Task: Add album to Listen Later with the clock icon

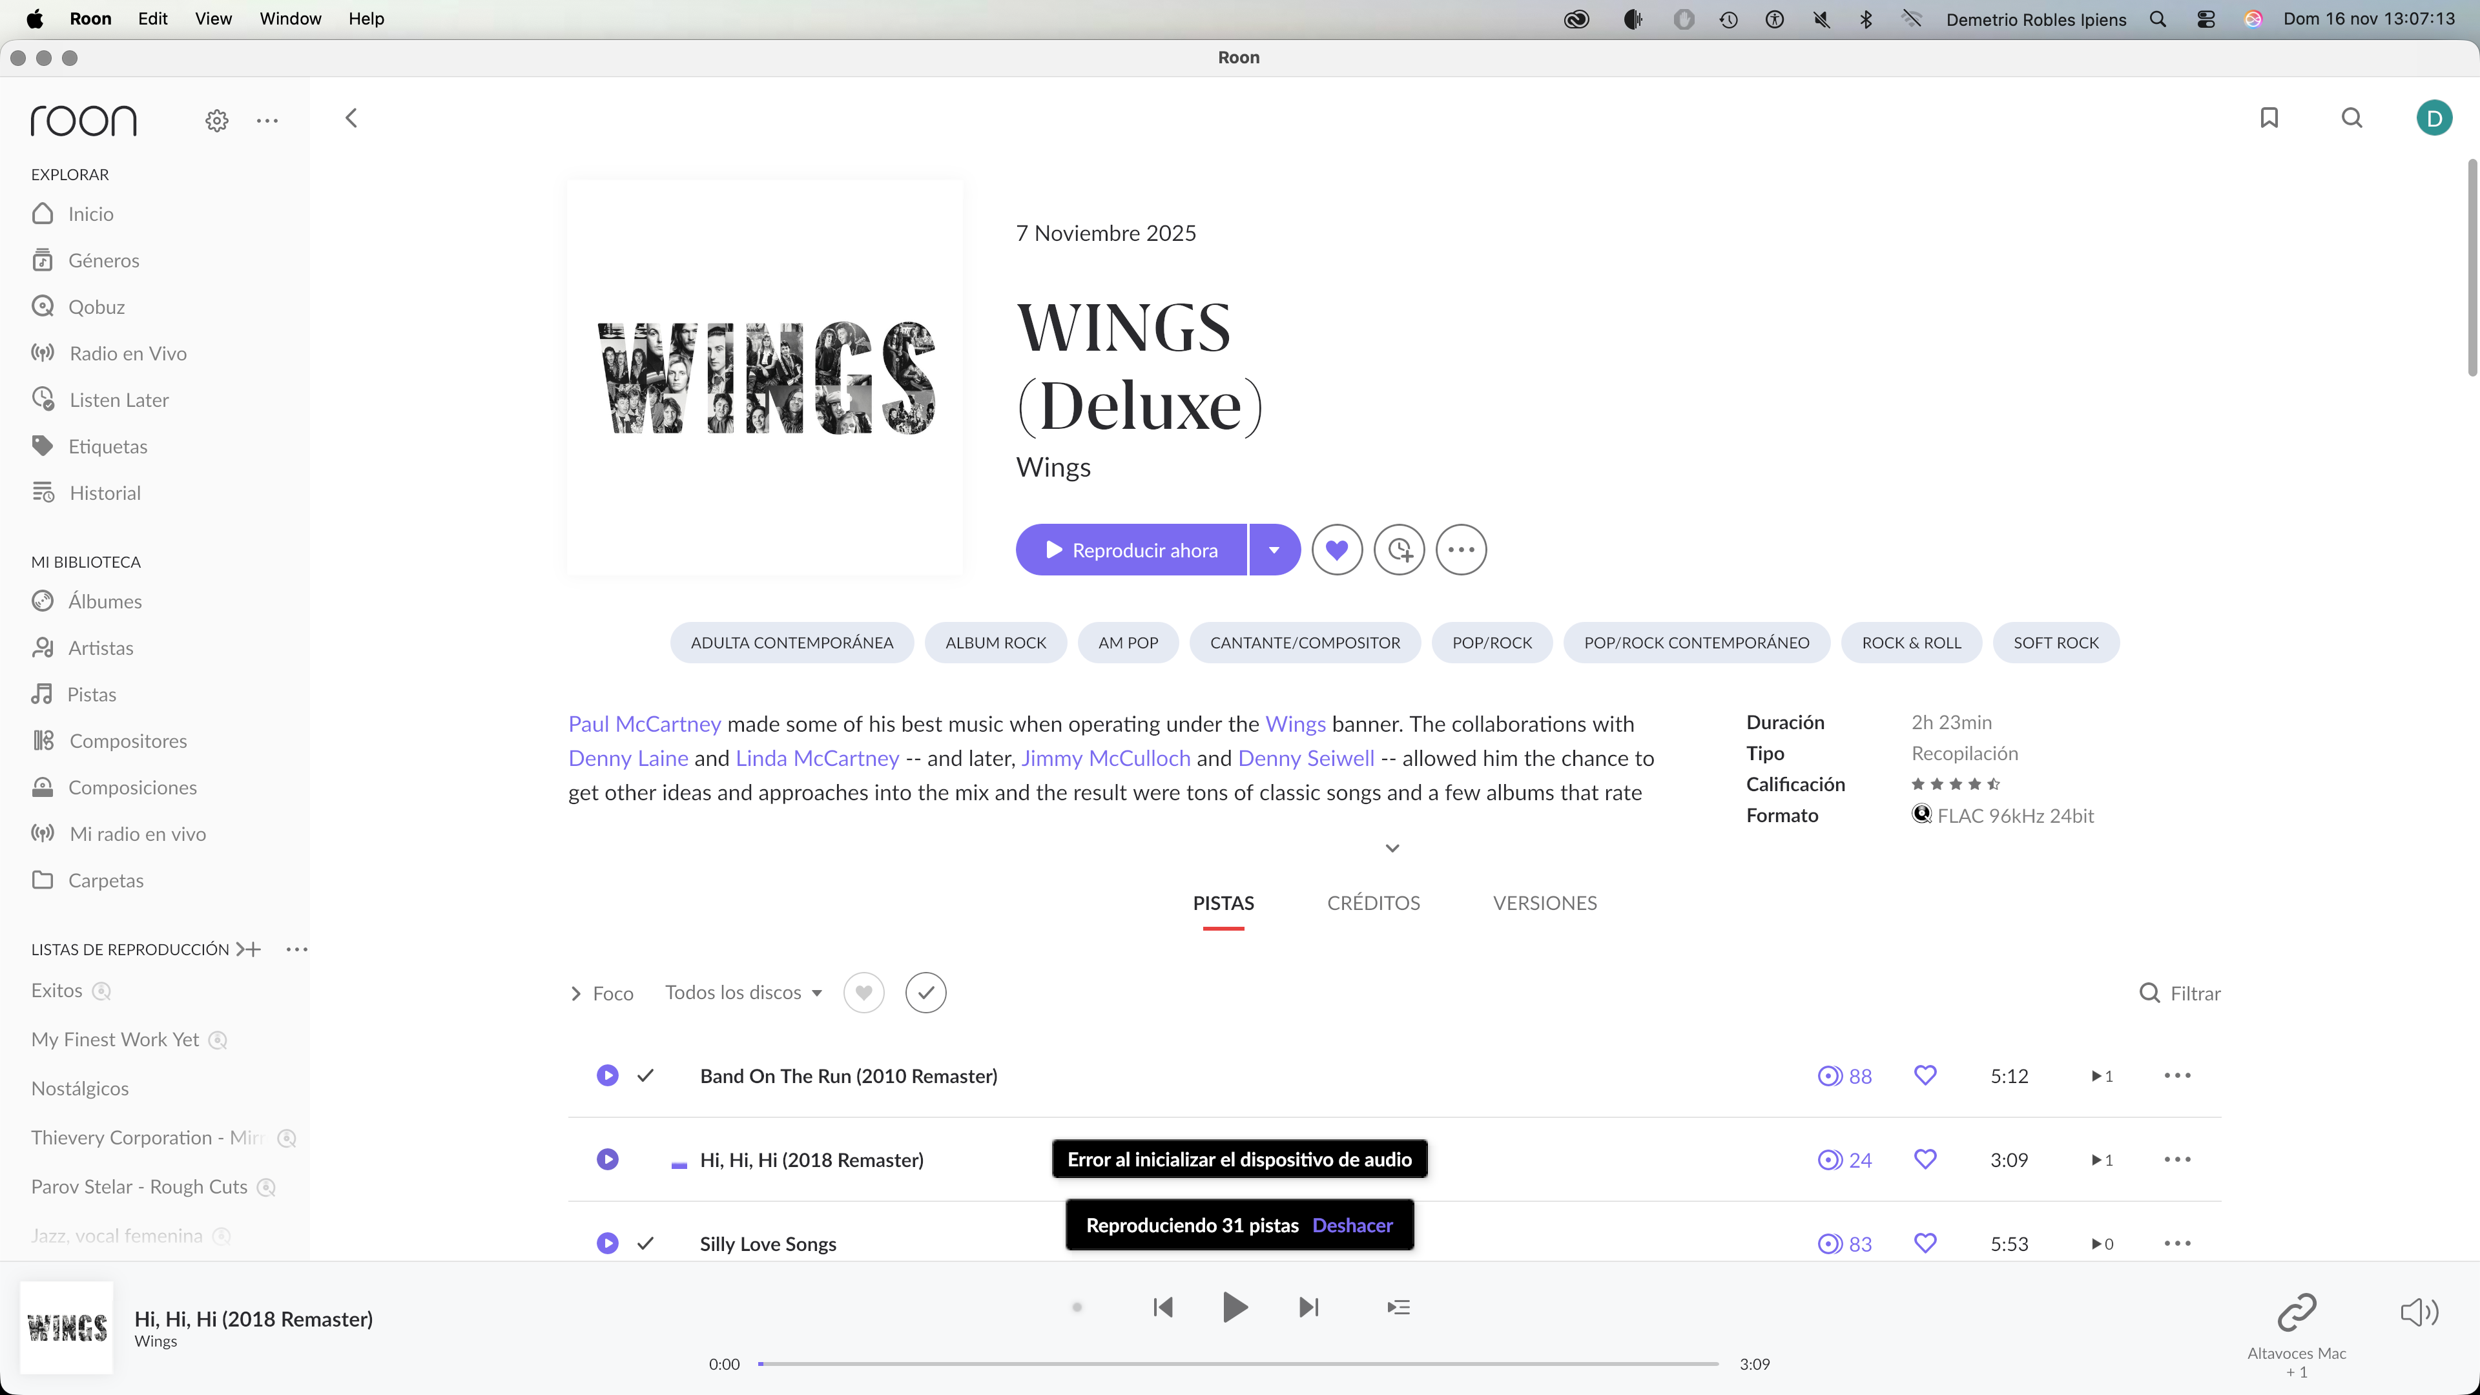Action: [x=1399, y=550]
